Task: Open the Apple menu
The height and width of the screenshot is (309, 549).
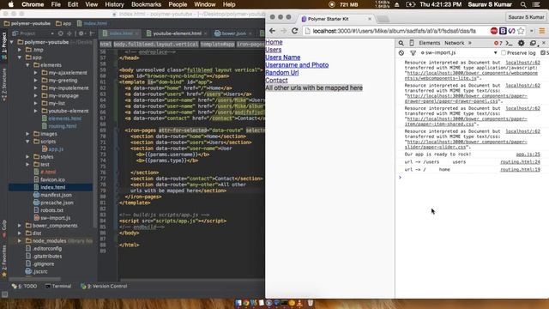Action: tap(11, 4)
